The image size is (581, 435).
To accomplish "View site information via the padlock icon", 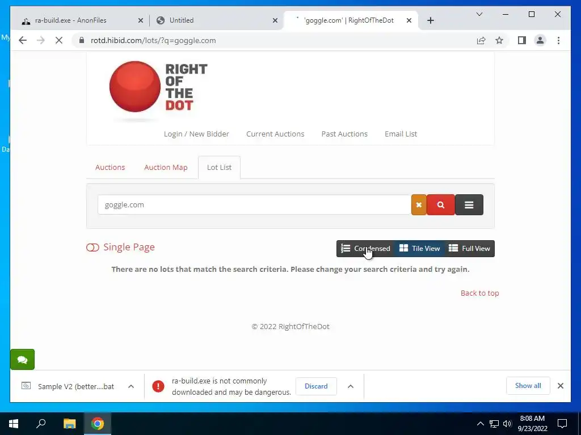I will (82, 40).
